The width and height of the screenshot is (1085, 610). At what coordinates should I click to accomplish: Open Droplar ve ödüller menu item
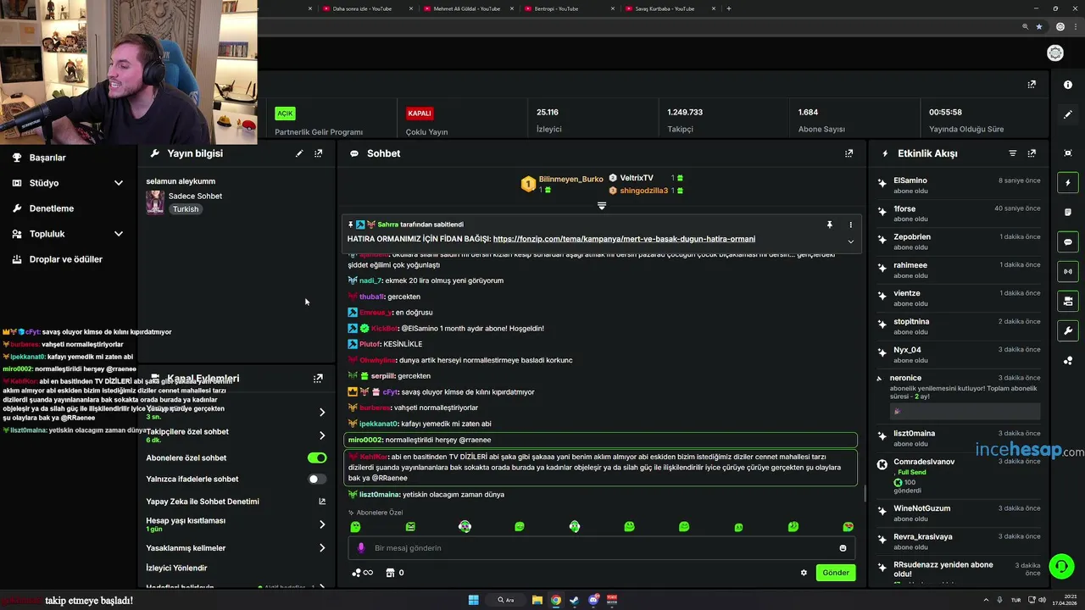[x=65, y=259]
